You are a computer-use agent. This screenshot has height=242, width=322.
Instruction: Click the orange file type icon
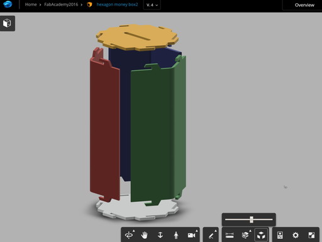pos(89,4)
